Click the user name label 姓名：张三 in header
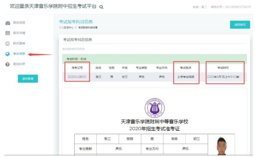 tap(200, 7)
